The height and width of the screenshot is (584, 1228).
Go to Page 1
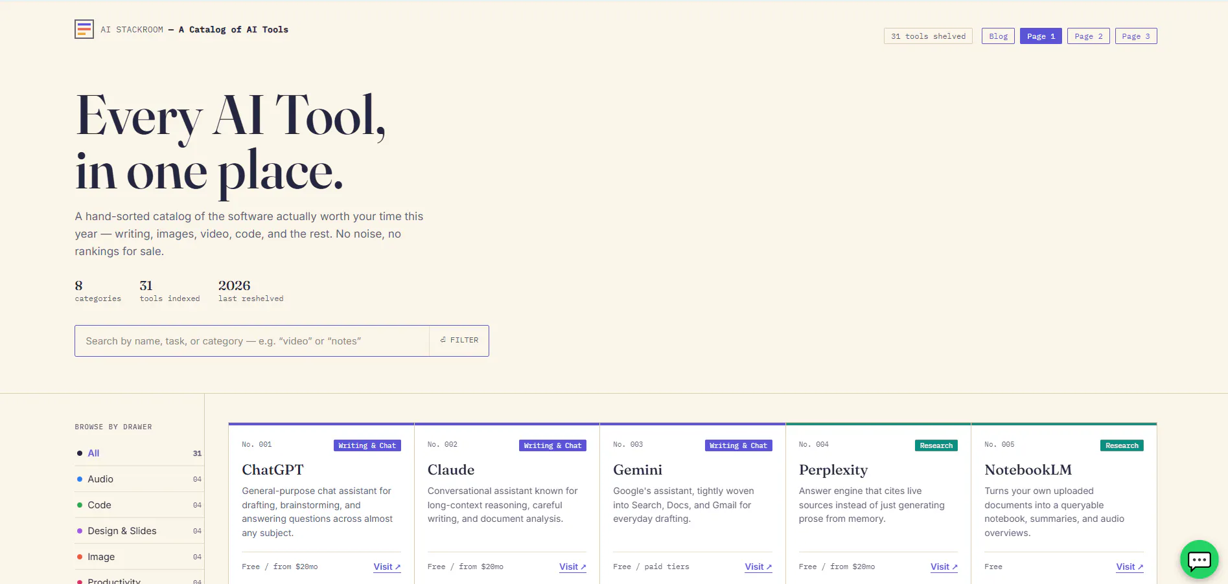(1041, 36)
